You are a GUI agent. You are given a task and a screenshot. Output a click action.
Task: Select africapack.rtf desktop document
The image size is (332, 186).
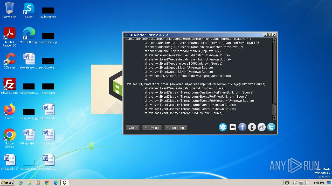9,162
